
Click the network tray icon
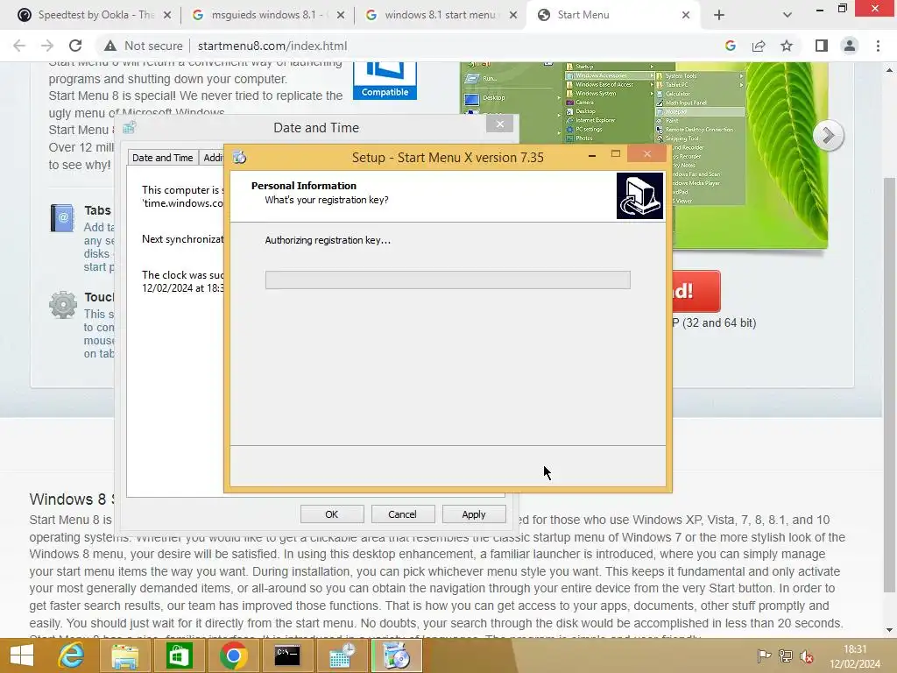[786, 655]
